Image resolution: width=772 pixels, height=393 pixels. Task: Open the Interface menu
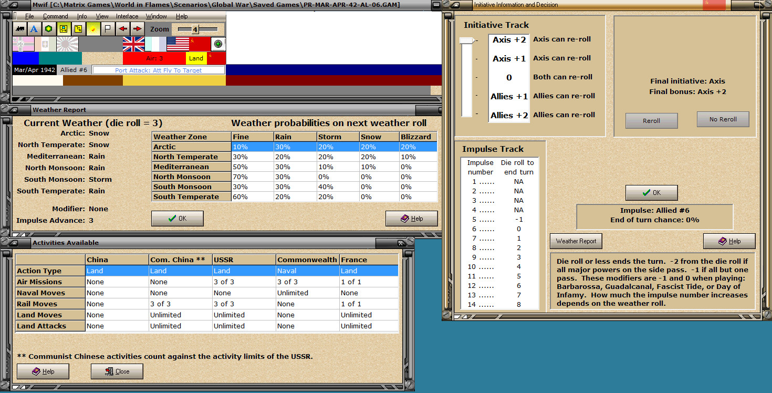[127, 17]
